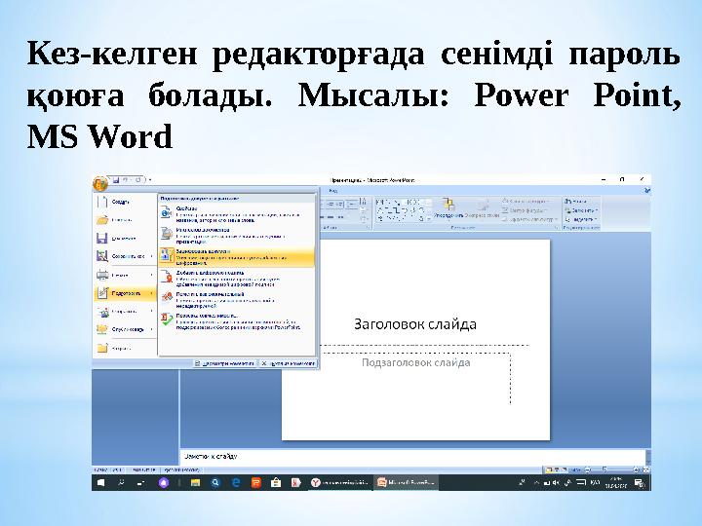The height and width of the screenshot is (526, 702).
Task: Expand the Опубликовать submenu arrow
Action: tap(152, 329)
